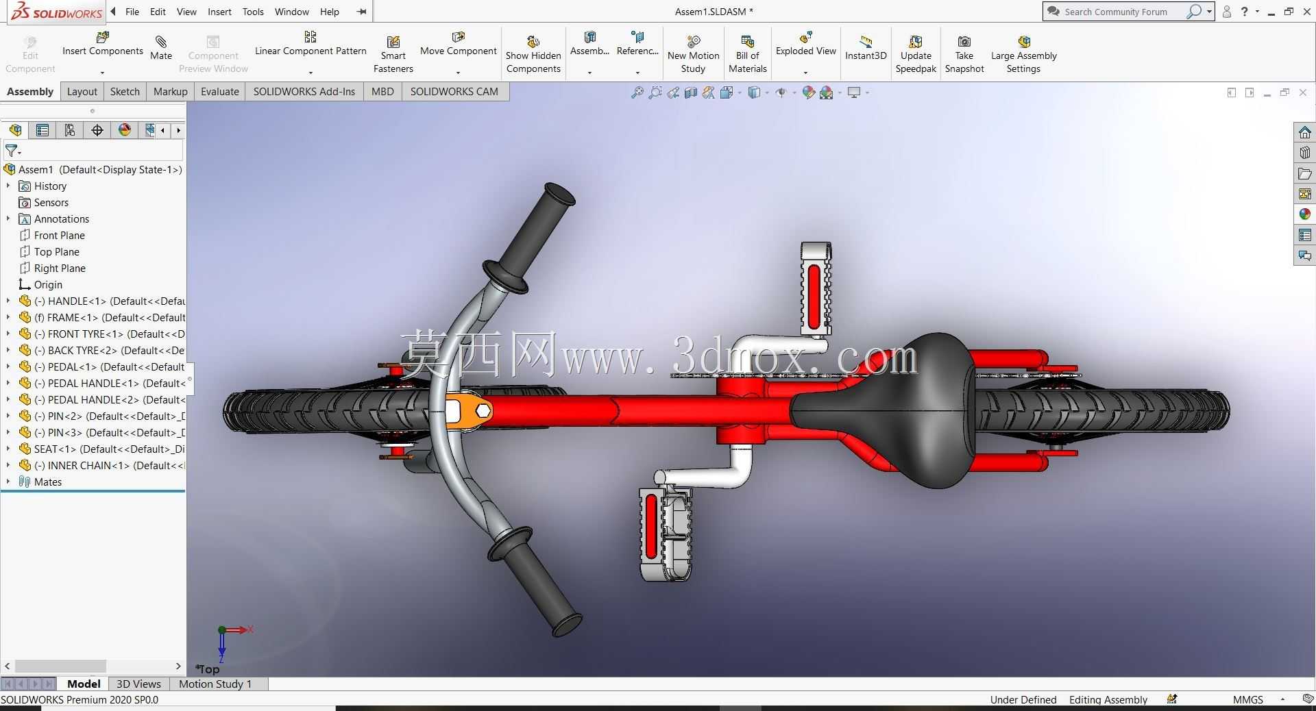Click the Section View icon

[691, 92]
